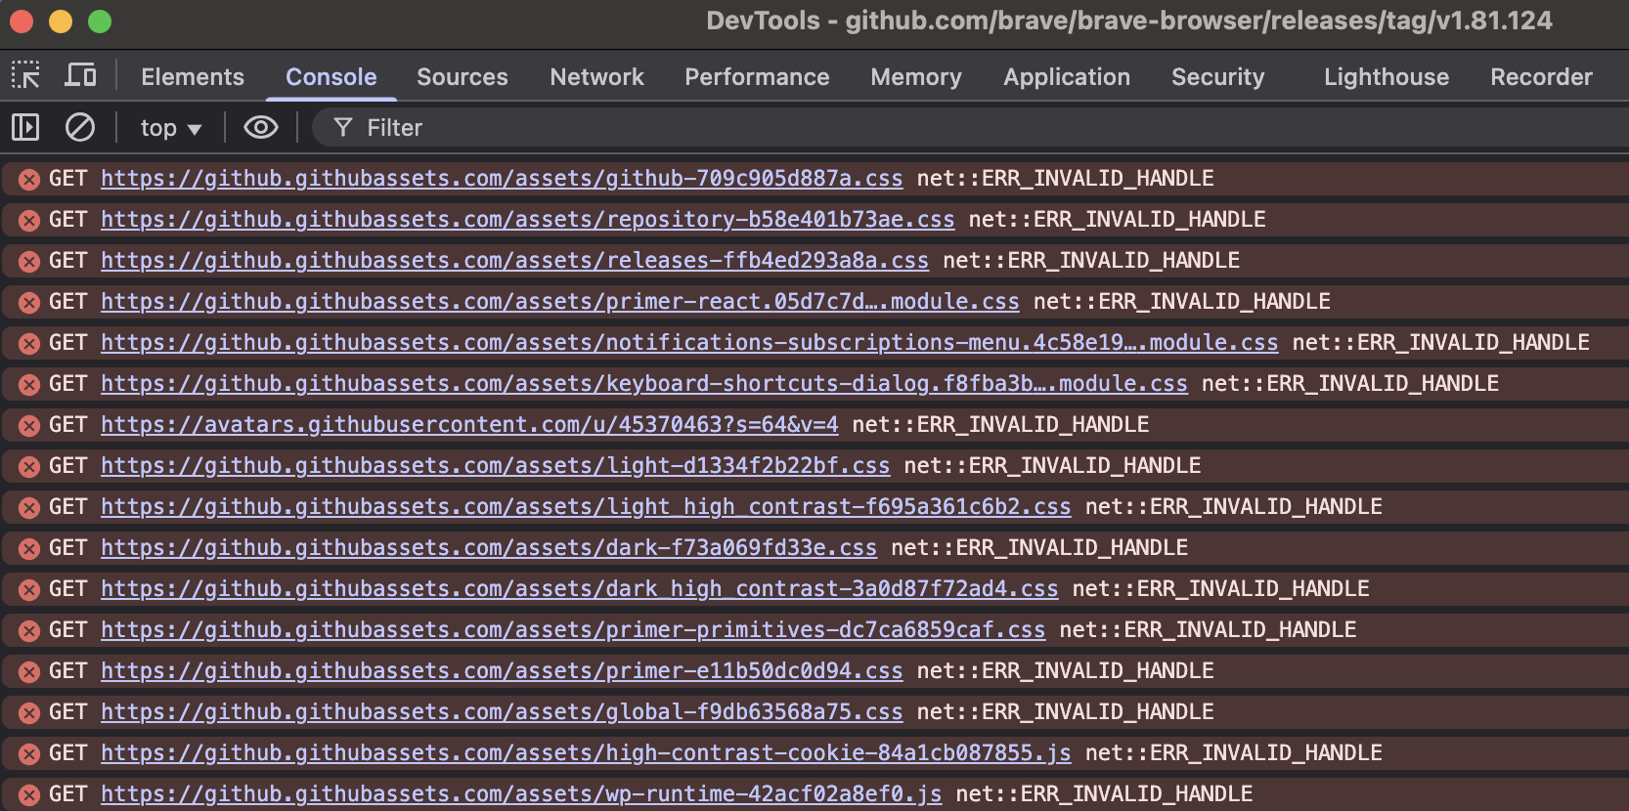
Task: Click the error icon beside releases-ffb4ed293a8a.css
Action: coord(29,261)
